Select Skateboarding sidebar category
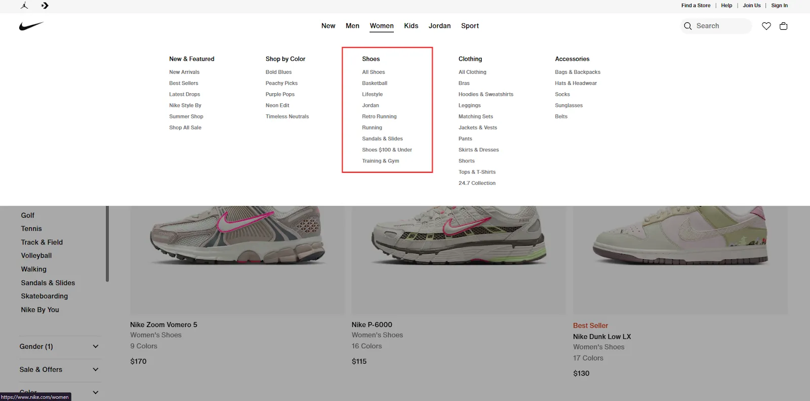Screen dimensions: 810x401 pyautogui.click(x=45, y=296)
